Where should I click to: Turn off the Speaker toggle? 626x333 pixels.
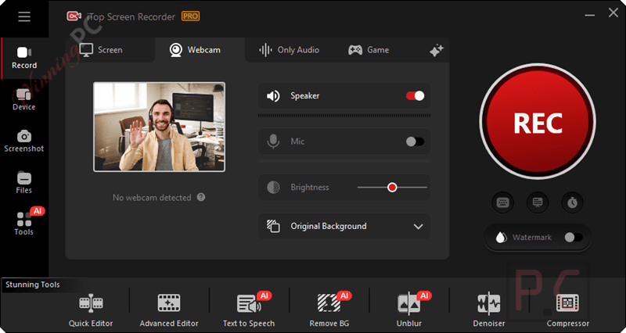pos(416,95)
